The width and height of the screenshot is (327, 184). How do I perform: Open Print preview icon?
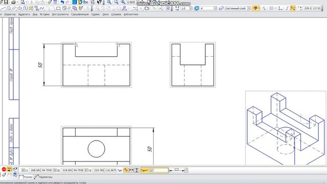(x=22, y=2)
